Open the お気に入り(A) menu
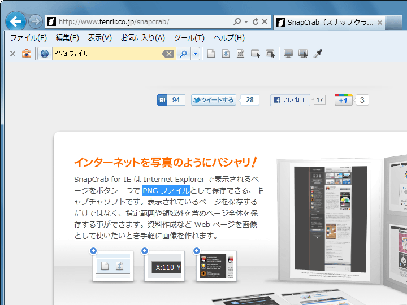407x305 pixels. coord(143,38)
